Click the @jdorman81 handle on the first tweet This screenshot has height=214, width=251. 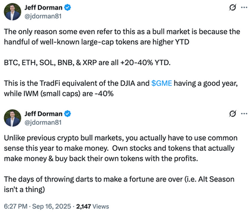click(x=43, y=16)
